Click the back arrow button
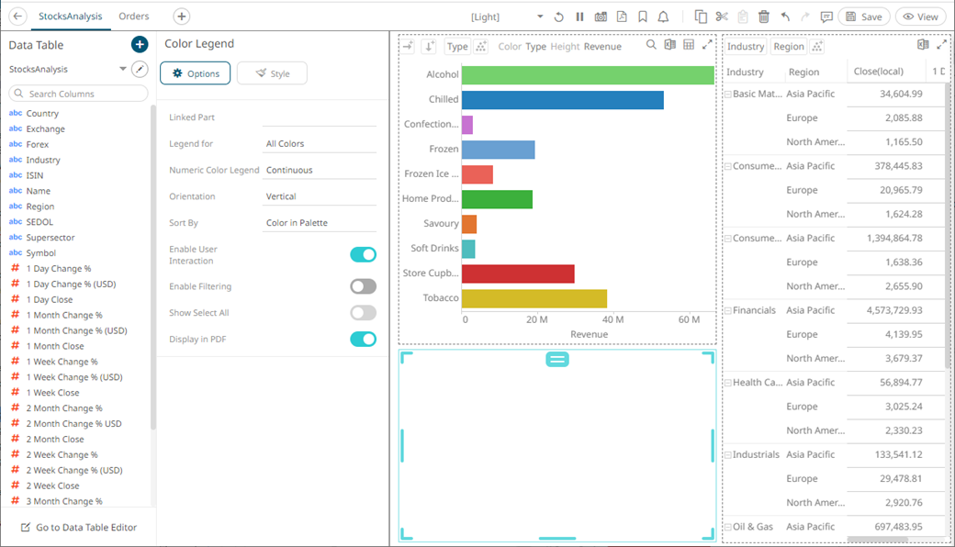 coord(17,17)
